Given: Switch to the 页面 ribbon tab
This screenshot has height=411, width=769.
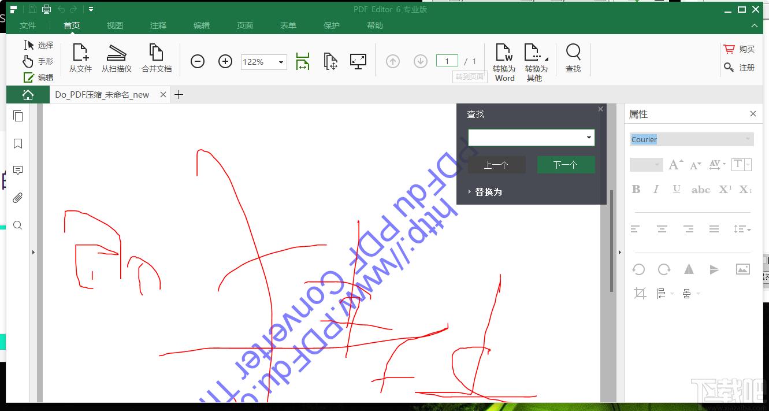Looking at the screenshot, I should pos(245,25).
